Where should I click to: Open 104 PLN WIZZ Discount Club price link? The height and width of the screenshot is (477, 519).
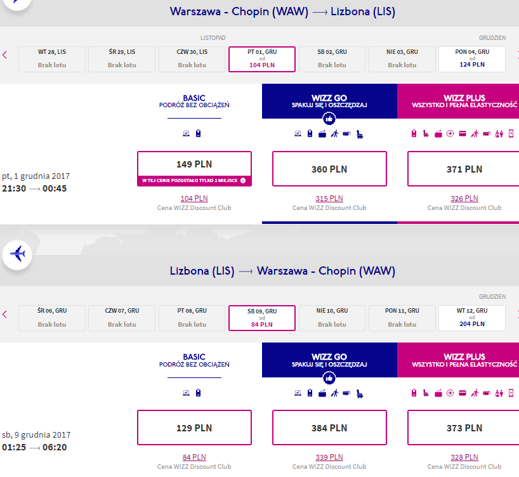point(194,199)
